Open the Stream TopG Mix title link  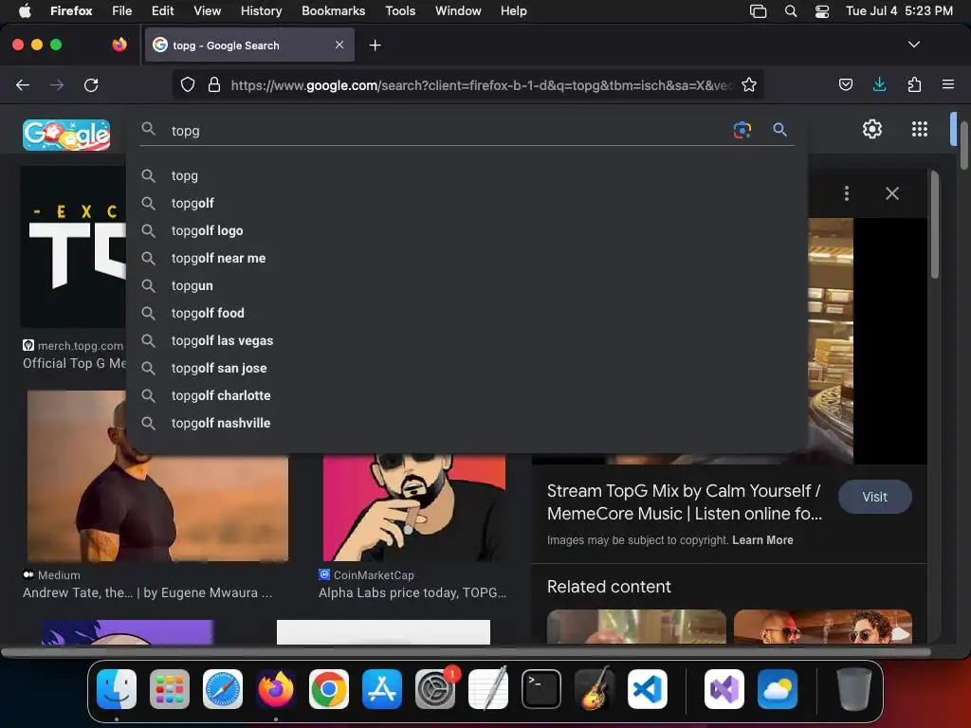[685, 502]
